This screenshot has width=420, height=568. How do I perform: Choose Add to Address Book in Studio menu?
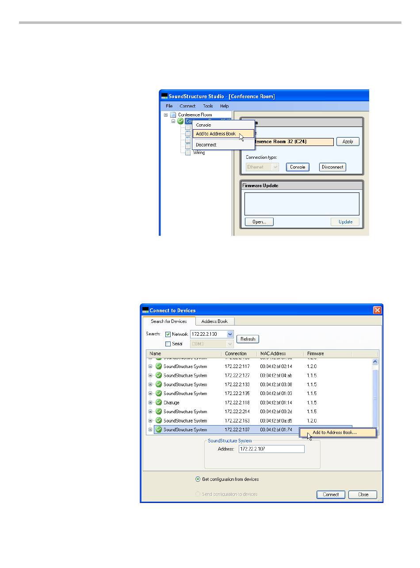224,134
